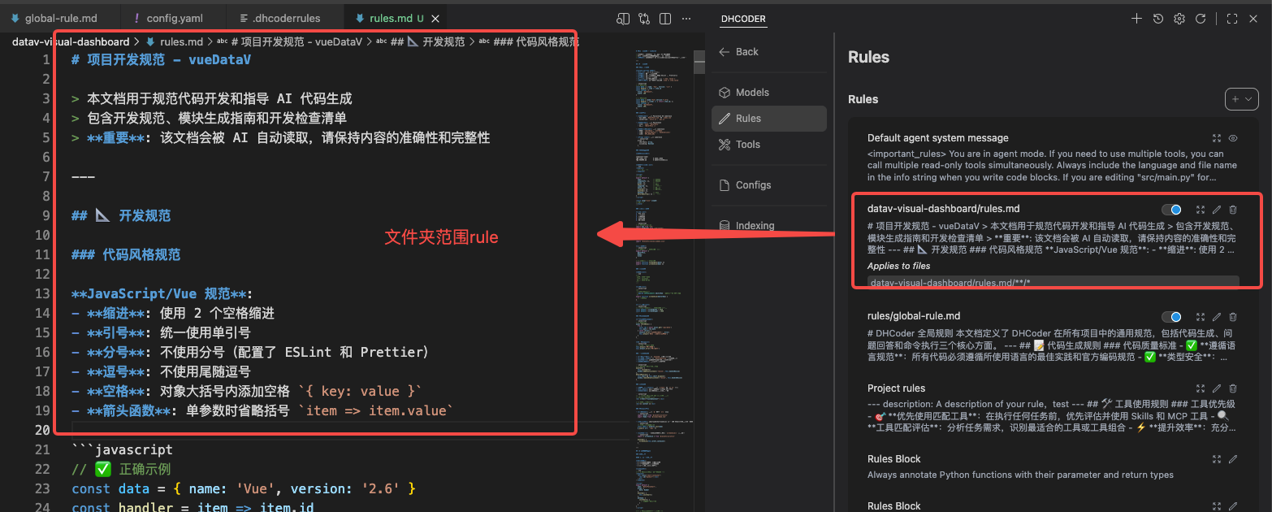1272x512 pixels.
Task: Click the editor minimap slider
Action: point(697,62)
